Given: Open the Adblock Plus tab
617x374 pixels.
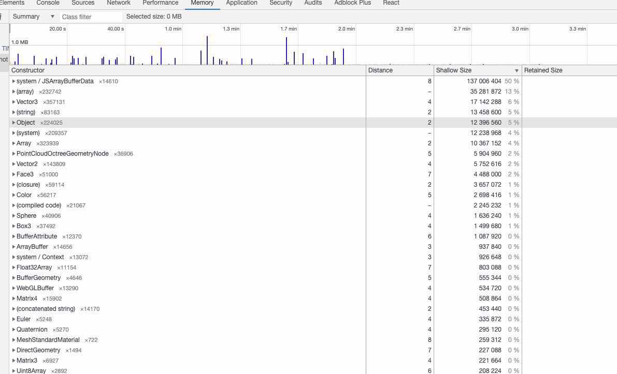Looking at the screenshot, I should pos(353,3).
